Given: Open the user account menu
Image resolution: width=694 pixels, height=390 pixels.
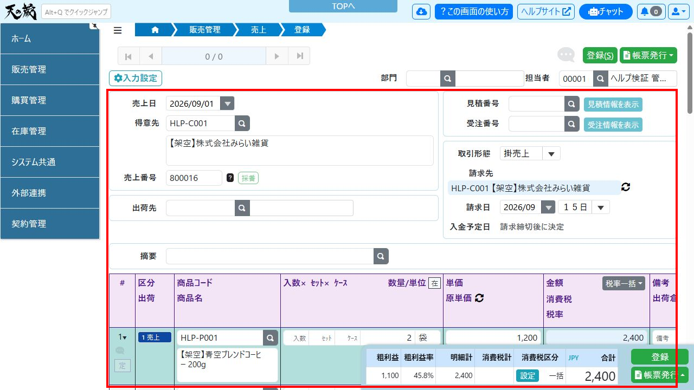Looking at the screenshot, I should coord(679,11).
